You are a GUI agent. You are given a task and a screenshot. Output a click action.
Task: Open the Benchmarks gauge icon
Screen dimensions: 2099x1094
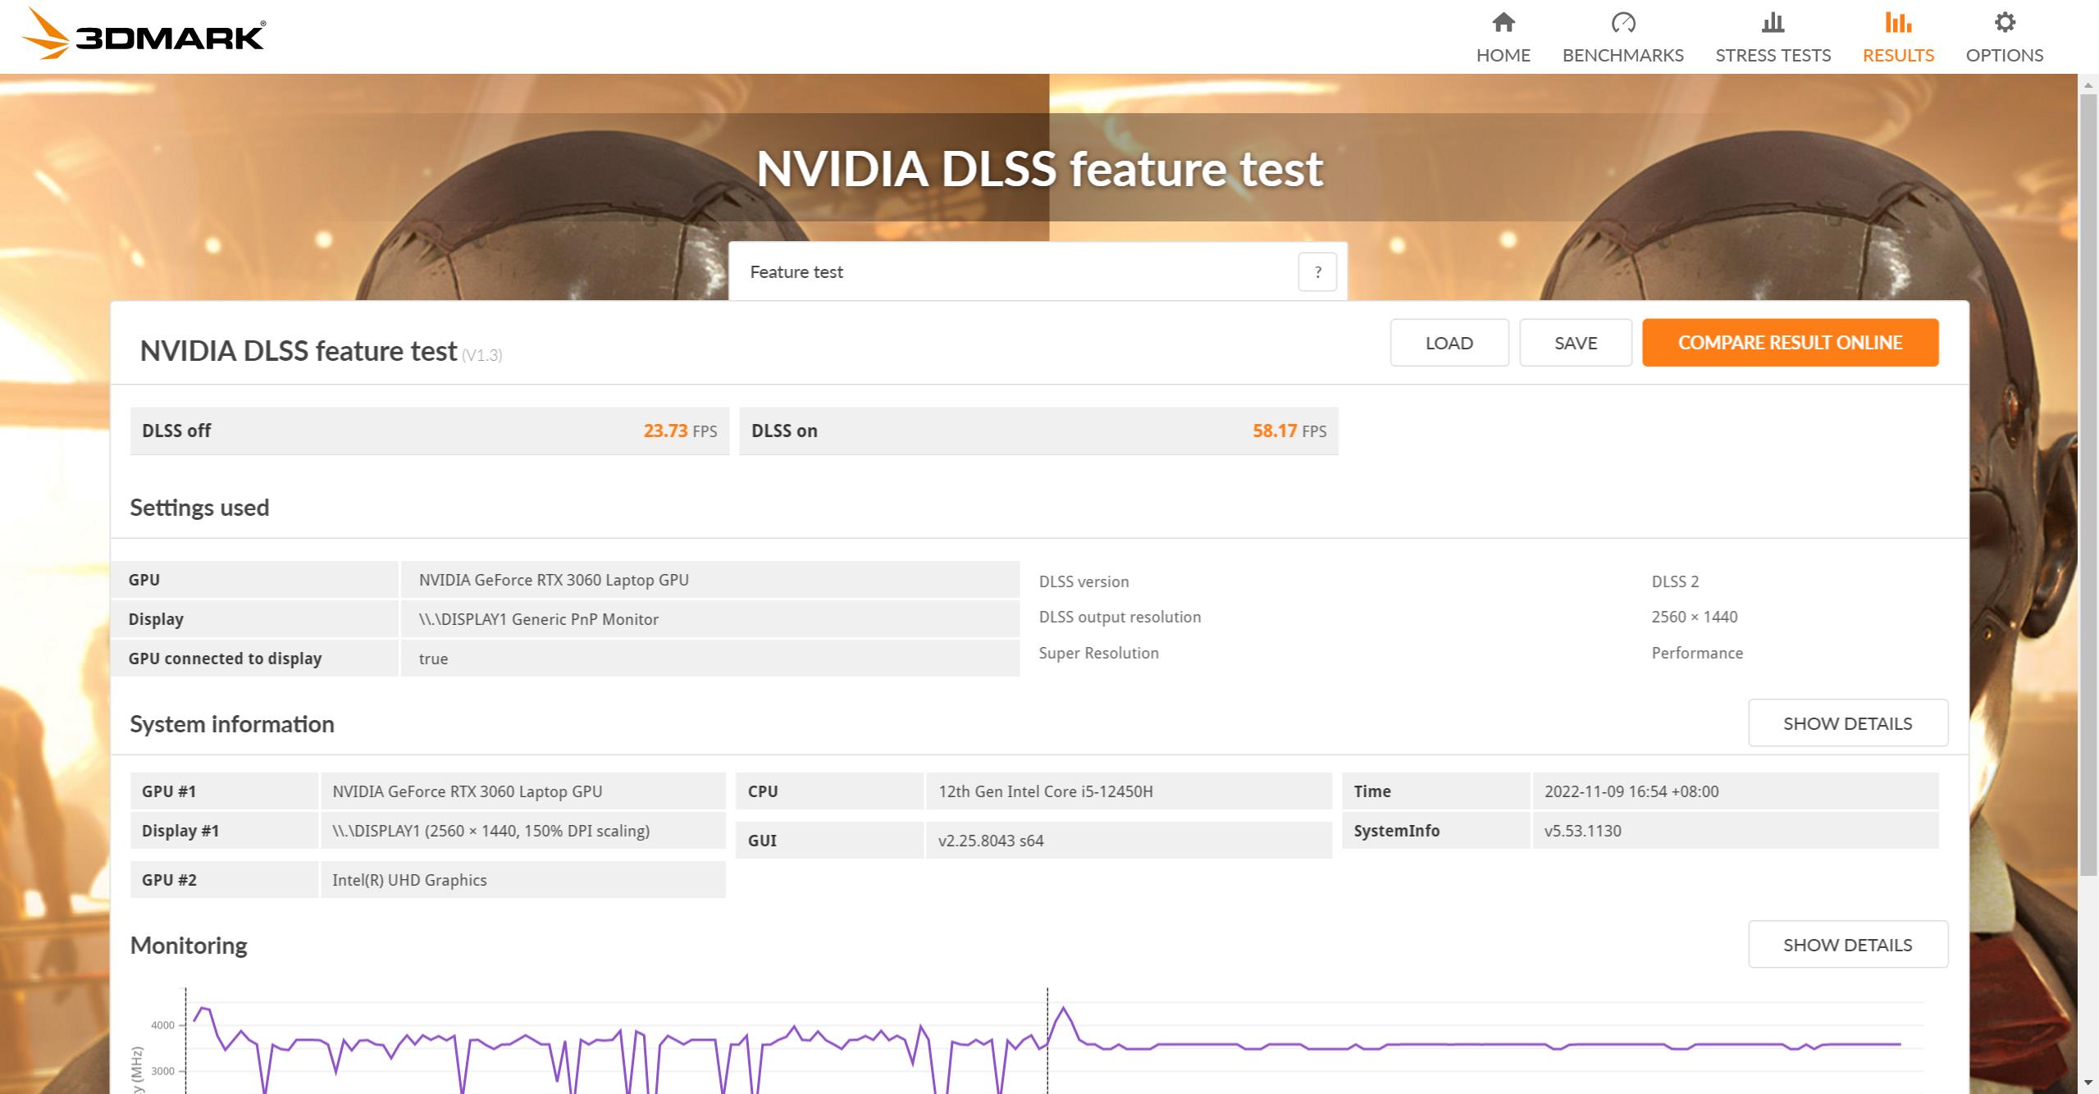[1622, 23]
